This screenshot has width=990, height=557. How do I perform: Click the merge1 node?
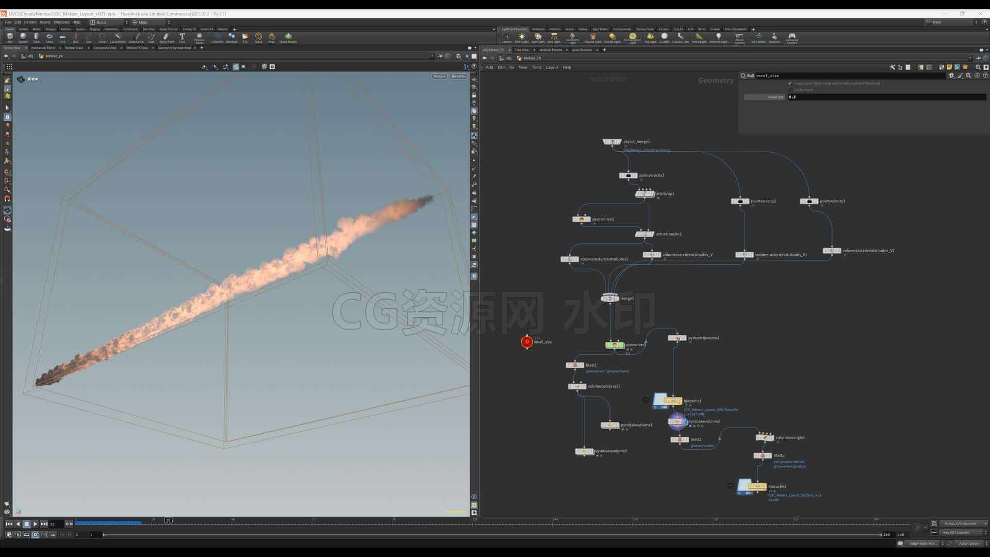click(x=610, y=298)
